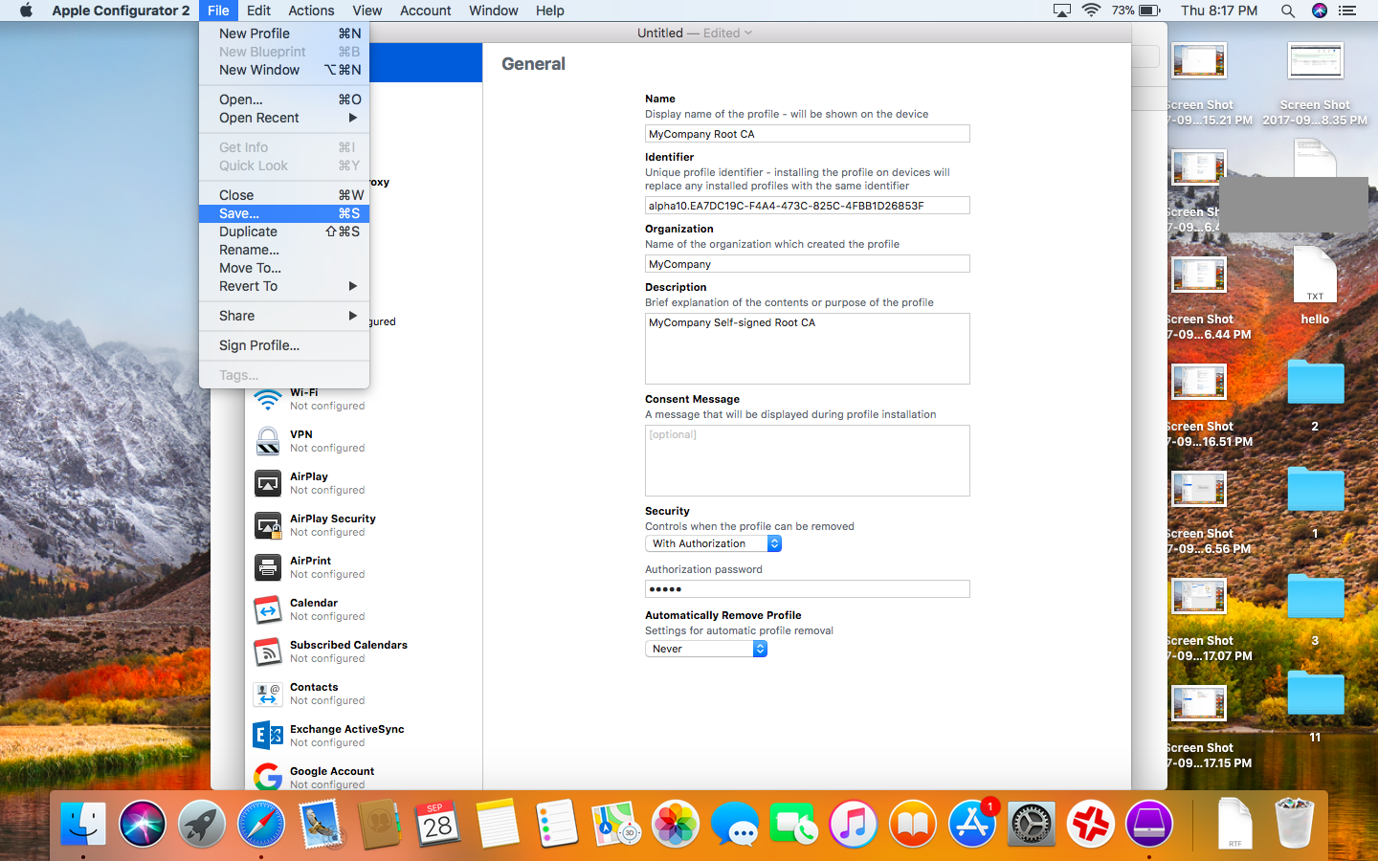Open the Security removal dropdown
Viewport: 1378px width, 861px height.
point(714,543)
